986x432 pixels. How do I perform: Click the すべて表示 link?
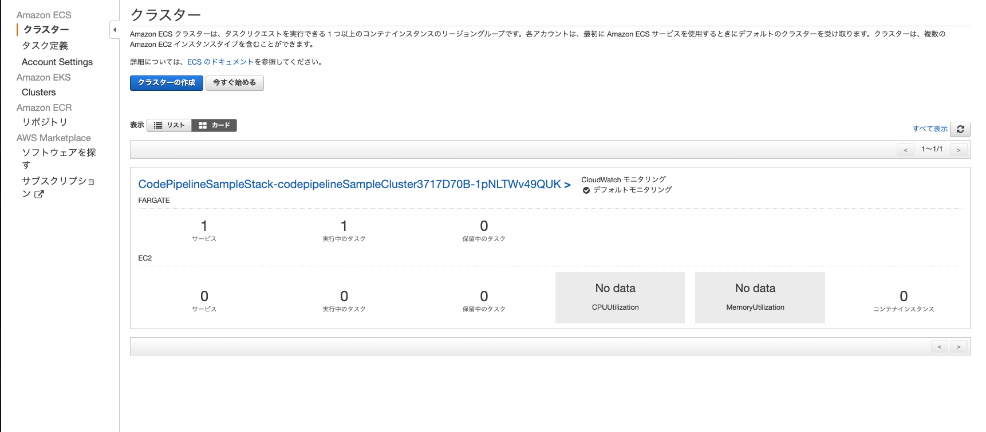(x=930, y=129)
